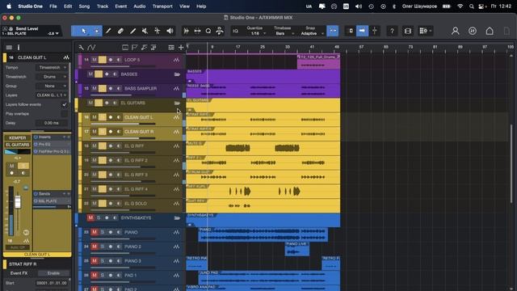The height and width of the screenshot is (291, 517).
Task: Select the Split line tool
Action: click(132, 31)
